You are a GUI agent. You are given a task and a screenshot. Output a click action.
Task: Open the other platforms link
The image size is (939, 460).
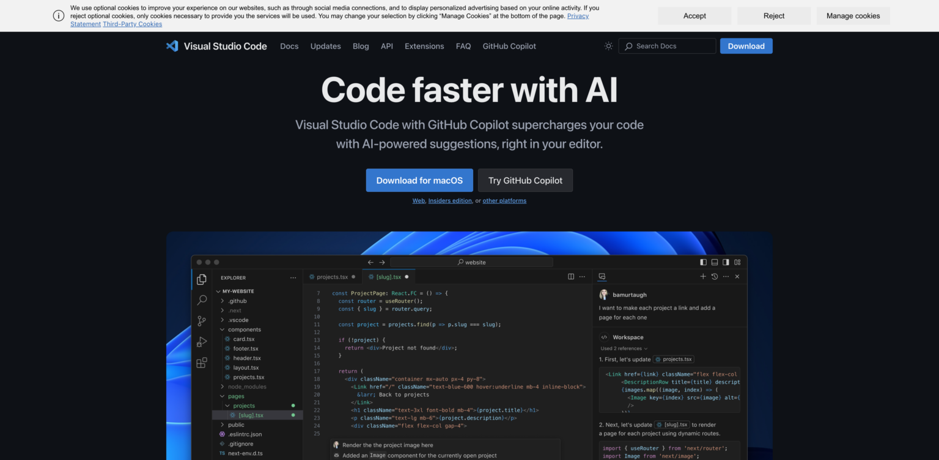pyautogui.click(x=504, y=200)
